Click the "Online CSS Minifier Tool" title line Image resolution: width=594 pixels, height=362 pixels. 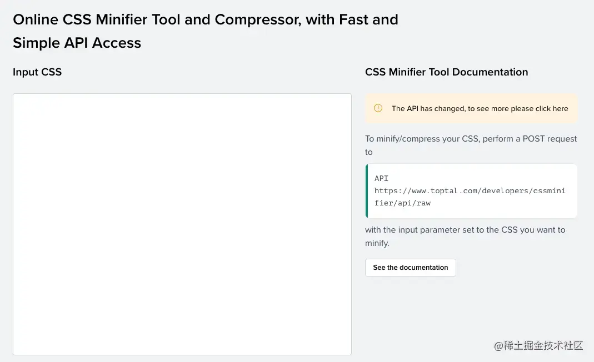205,20
